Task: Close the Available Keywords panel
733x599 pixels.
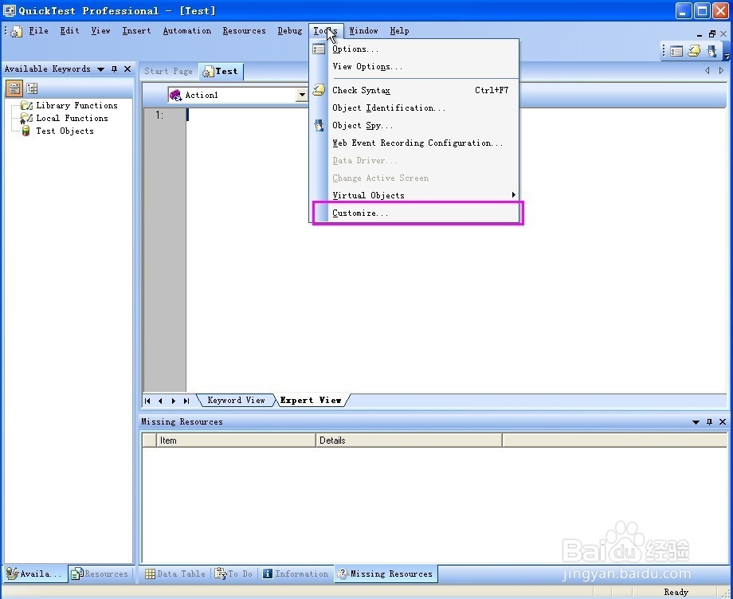Action: tap(127, 69)
